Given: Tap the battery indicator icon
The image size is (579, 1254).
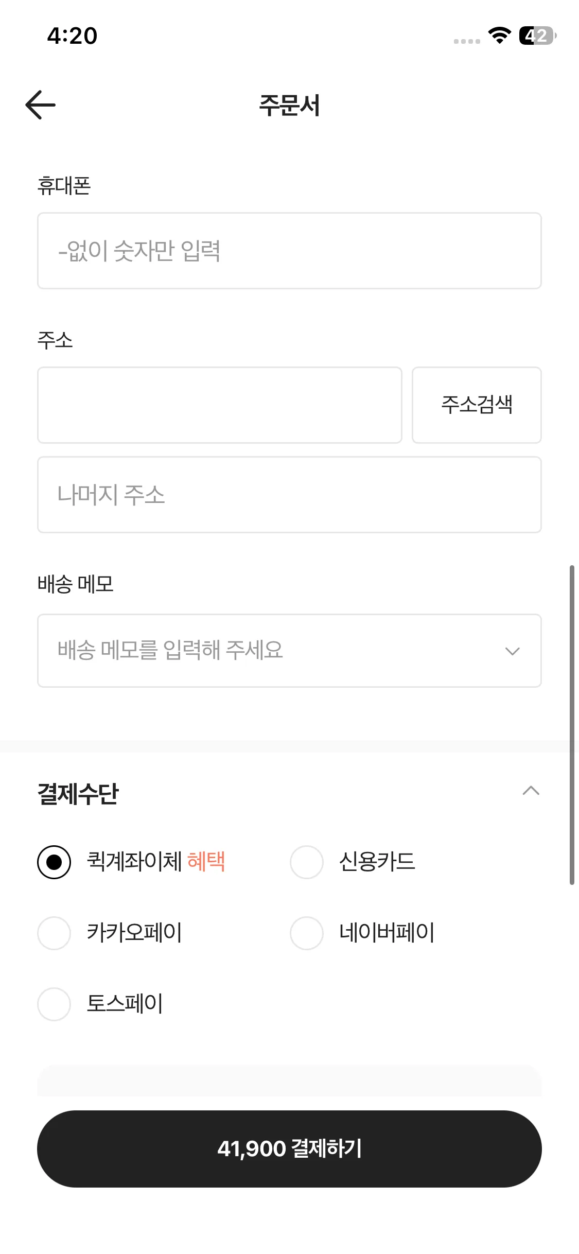Looking at the screenshot, I should tap(537, 36).
